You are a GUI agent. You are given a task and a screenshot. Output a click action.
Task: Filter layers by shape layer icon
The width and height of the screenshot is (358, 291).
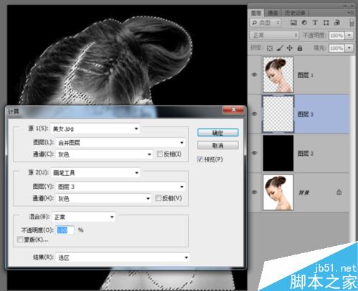pyautogui.click(x=326, y=23)
